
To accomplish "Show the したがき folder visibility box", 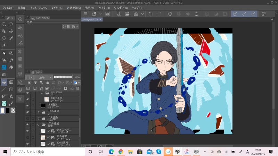I will point(28,118).
